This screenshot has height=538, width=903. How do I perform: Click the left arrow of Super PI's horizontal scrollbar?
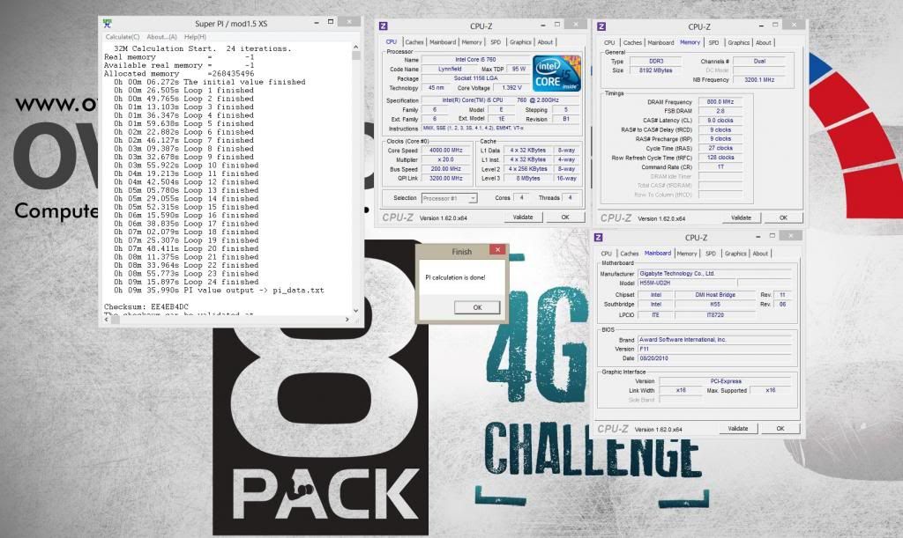pyautogui.click(x=107, y=320)
